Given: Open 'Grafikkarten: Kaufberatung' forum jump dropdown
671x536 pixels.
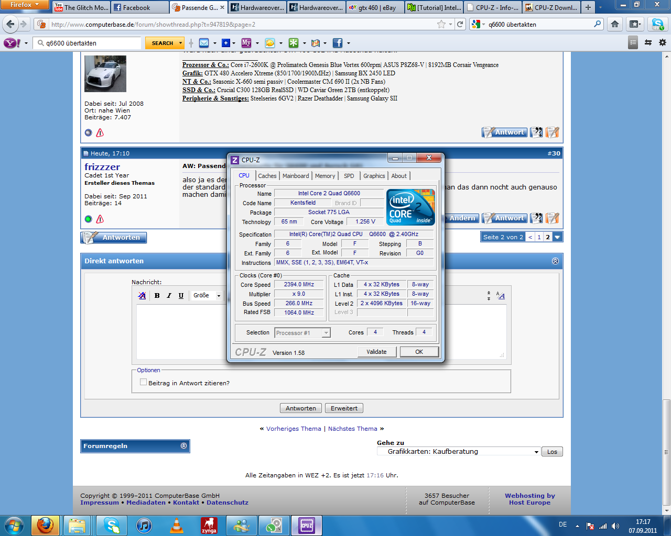Looking at the screenshot, I should point(459,451).
